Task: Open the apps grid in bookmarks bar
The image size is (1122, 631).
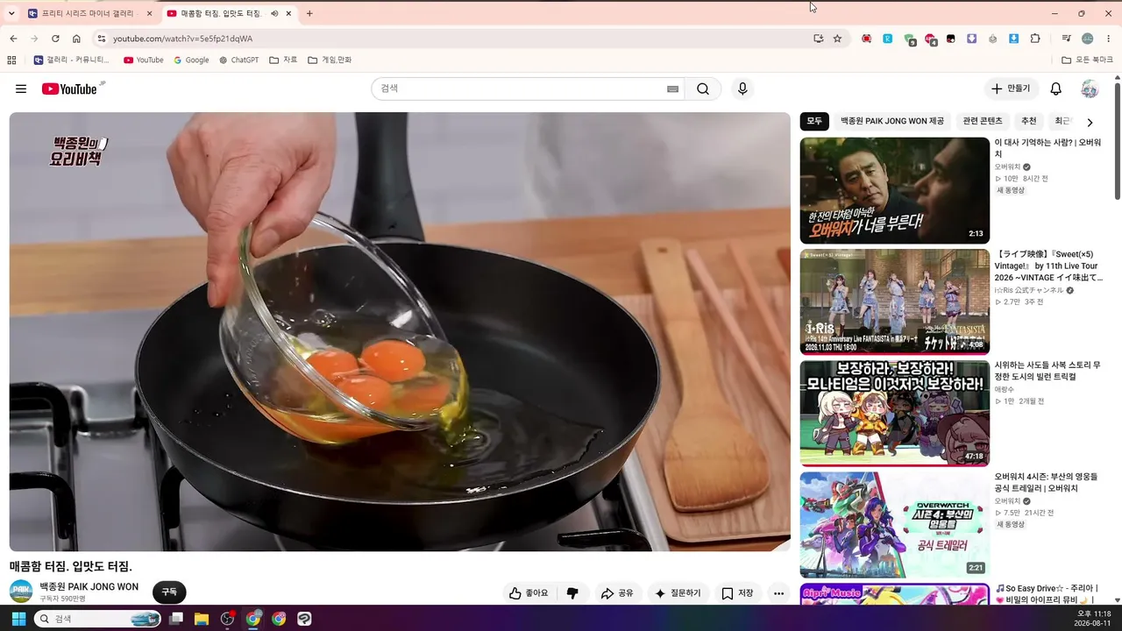Action: coord(11,60)
